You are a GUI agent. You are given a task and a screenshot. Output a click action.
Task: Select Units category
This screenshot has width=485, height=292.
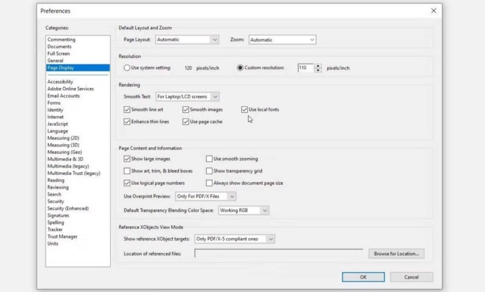click(53, 244)
